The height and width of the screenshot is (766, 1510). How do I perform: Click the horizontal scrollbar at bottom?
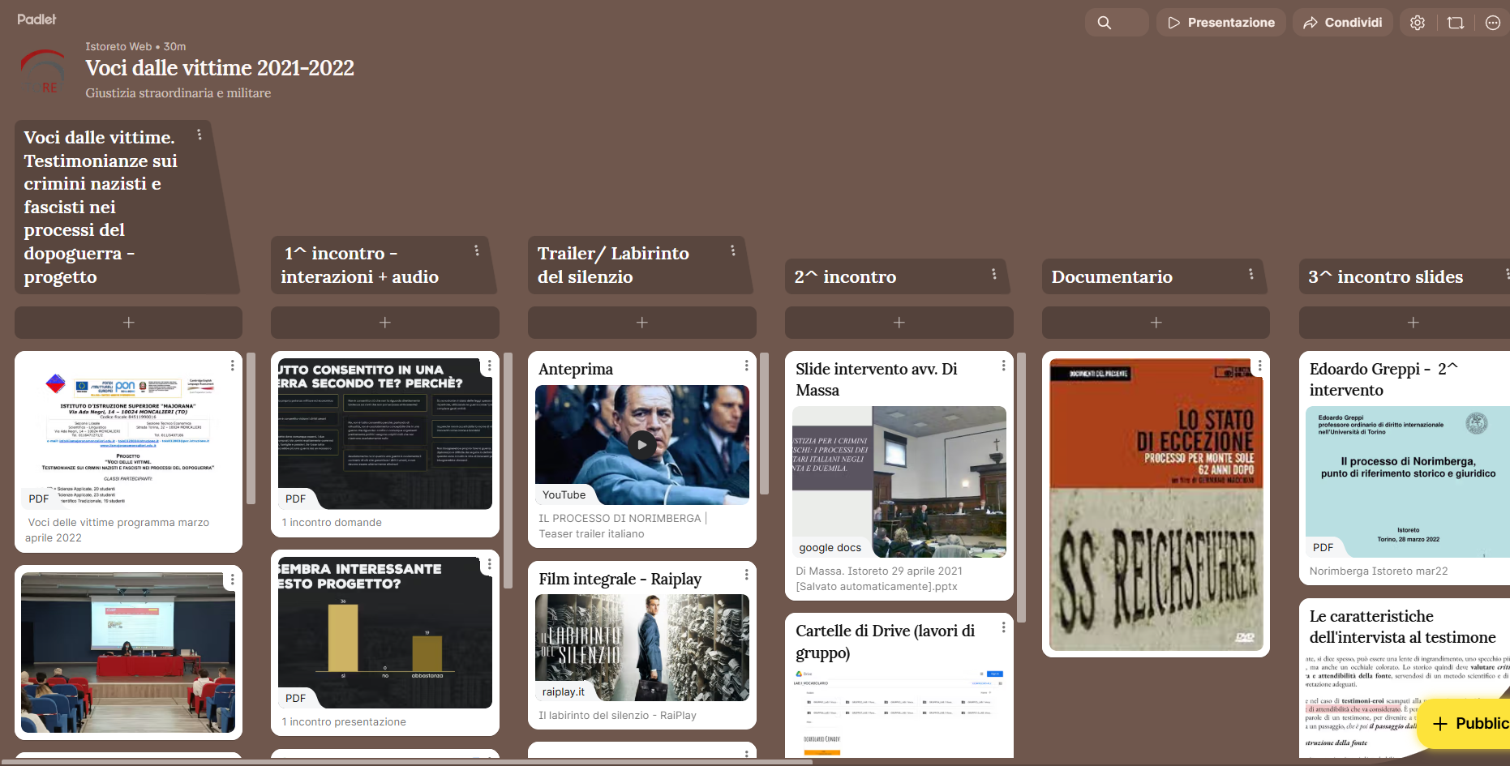point(405,762)
